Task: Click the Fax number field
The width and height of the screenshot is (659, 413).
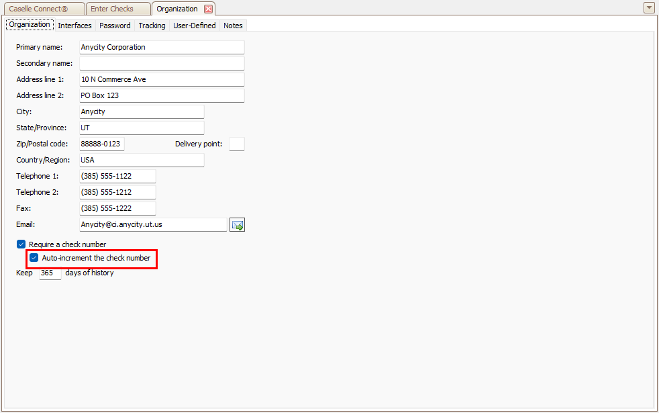Action: click(117, 209)
